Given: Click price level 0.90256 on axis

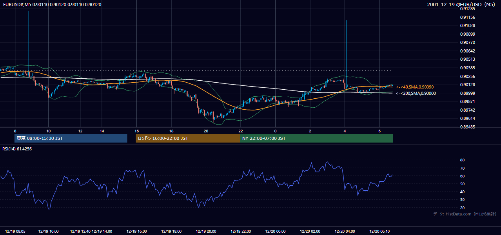Looking at the screenshot, I should pyautogui.click(x=467, y=76).
